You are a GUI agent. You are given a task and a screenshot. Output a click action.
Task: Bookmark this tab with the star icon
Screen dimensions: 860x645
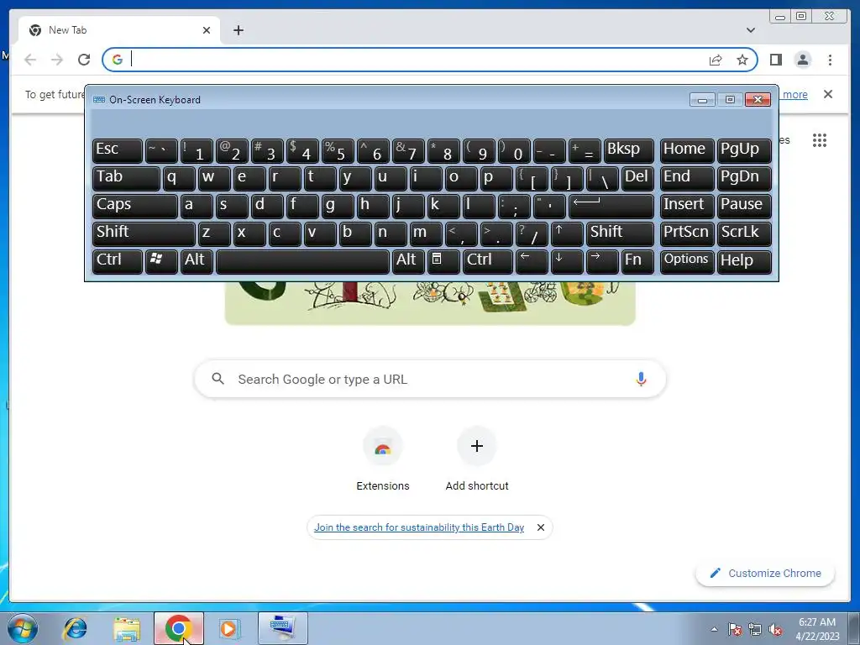point(742,60)
